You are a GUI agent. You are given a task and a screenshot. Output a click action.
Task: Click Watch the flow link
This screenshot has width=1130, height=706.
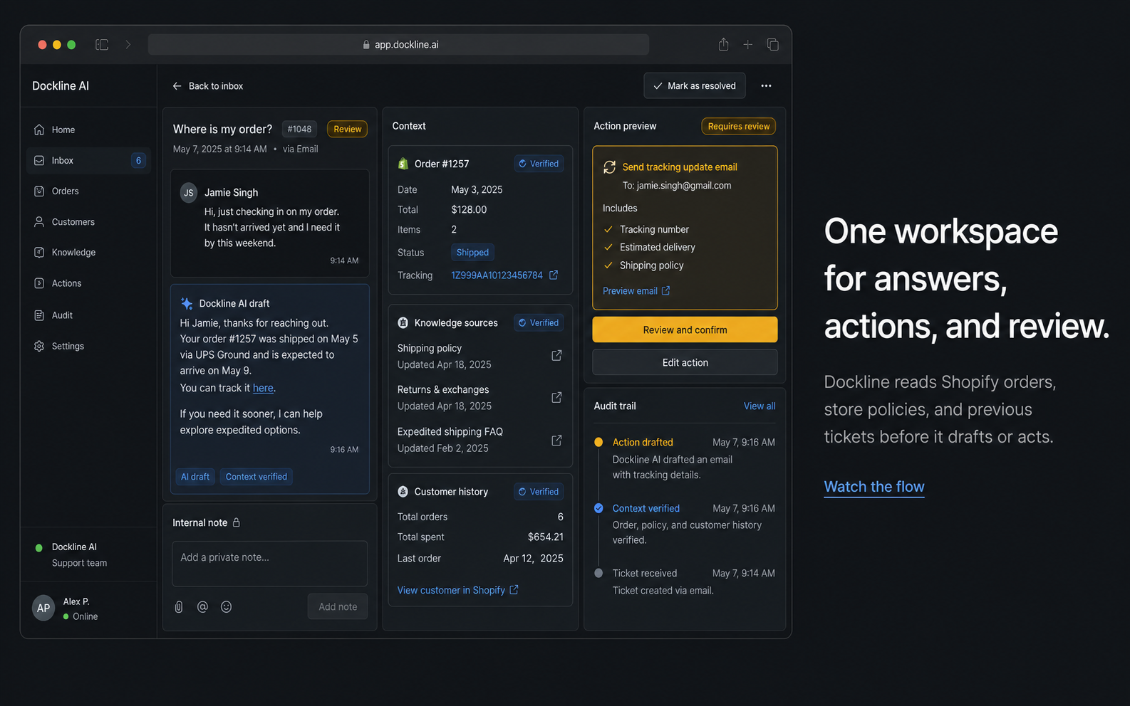pyautogui.click(x=874, y=487)
